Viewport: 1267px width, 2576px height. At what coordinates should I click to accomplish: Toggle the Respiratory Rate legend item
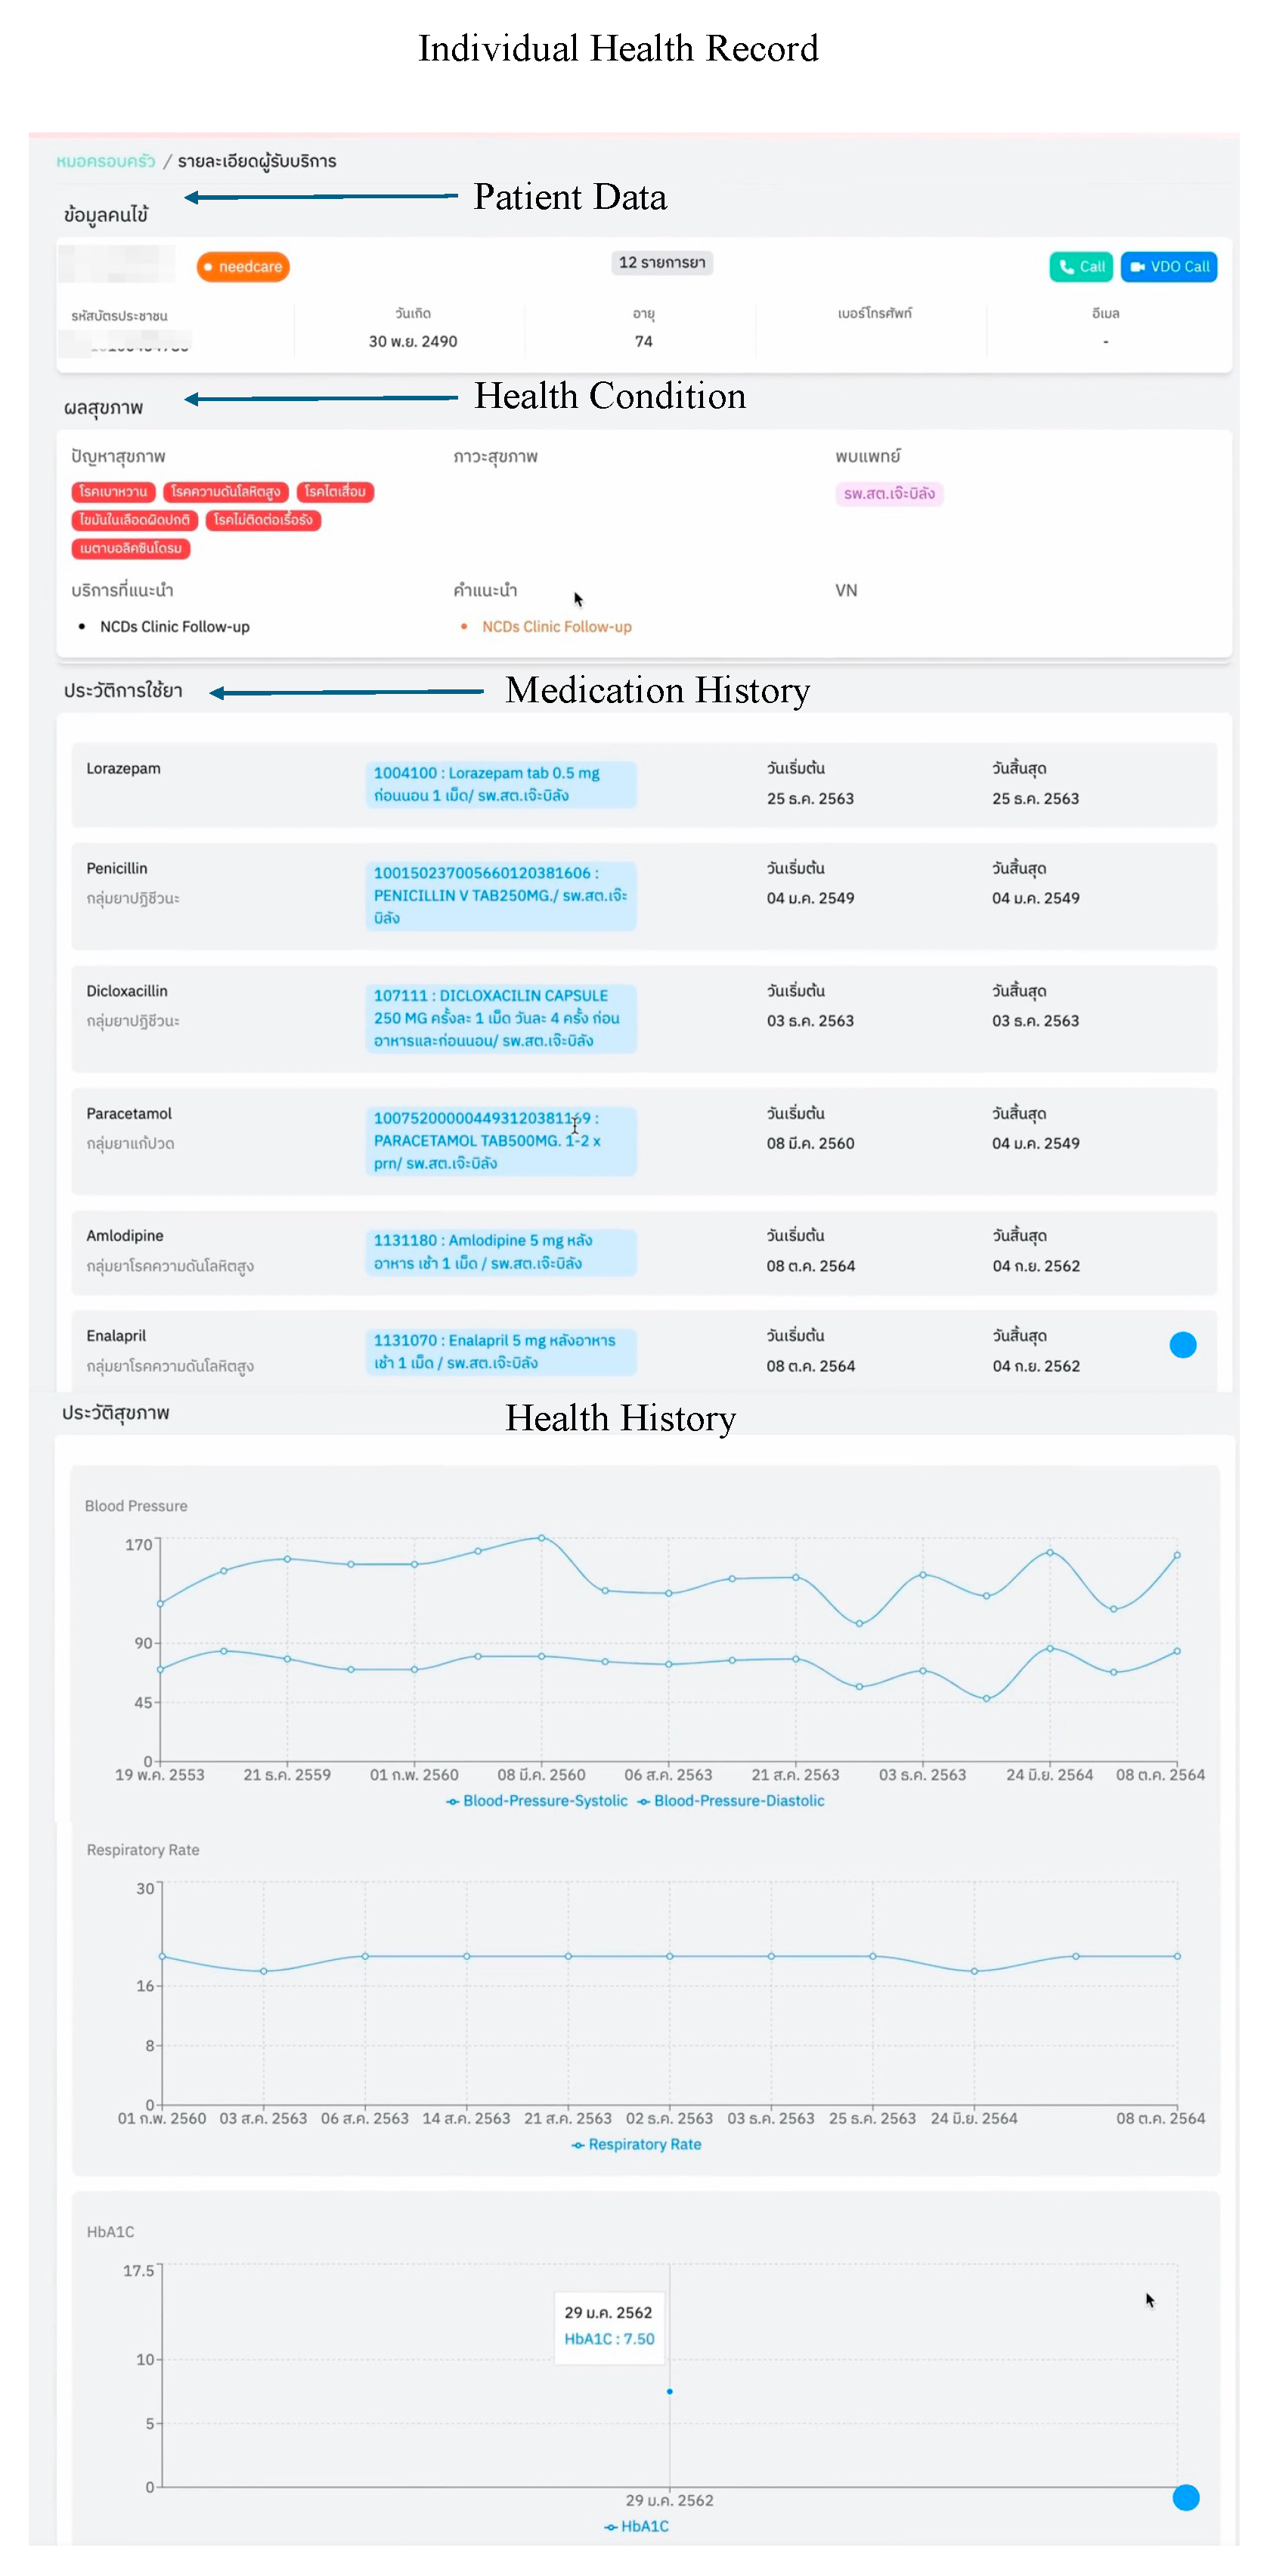click(636, 2144)
